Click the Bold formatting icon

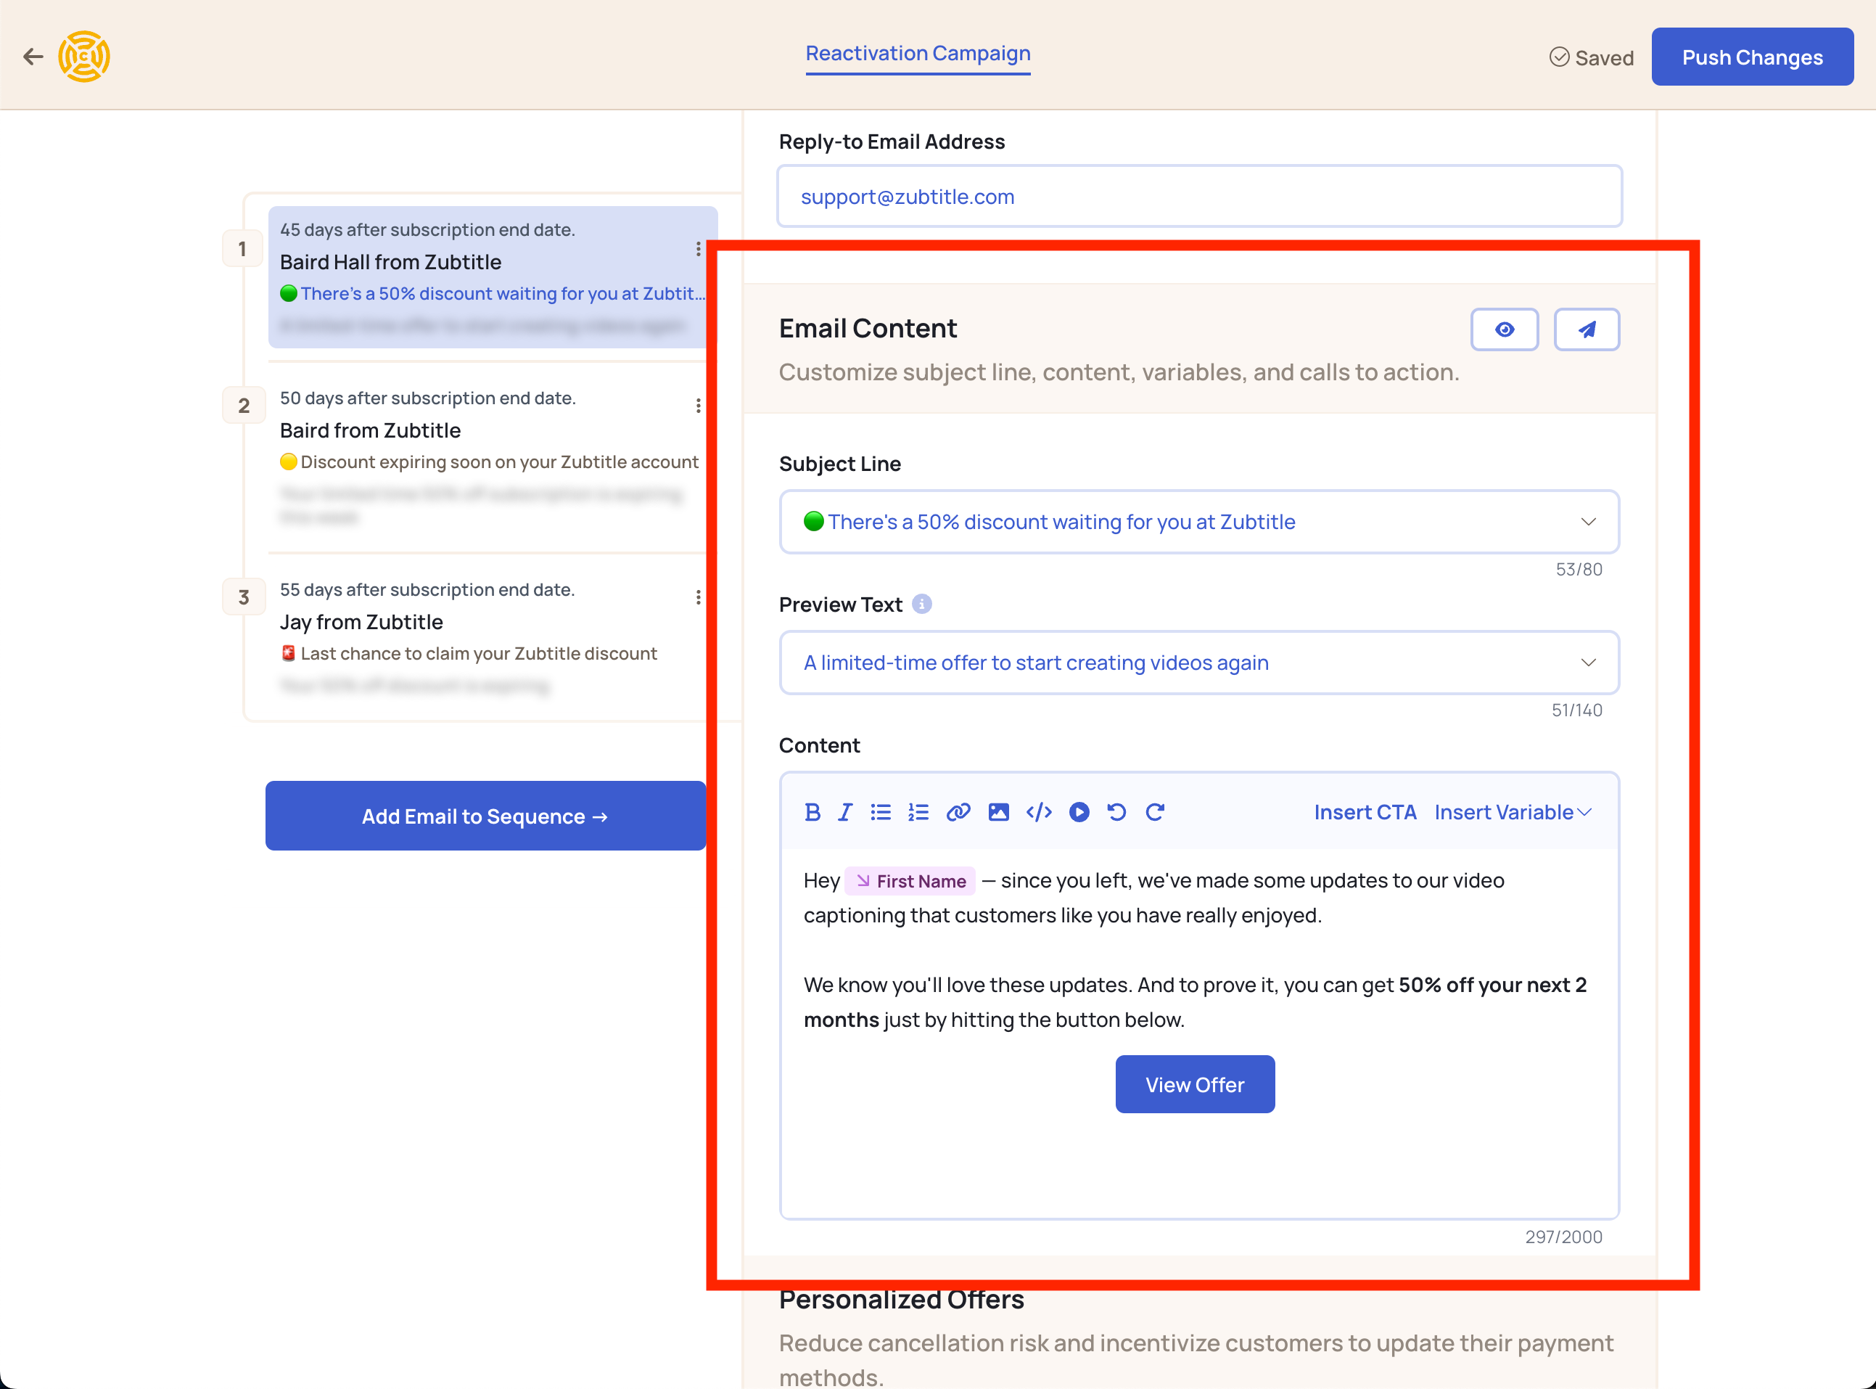pyautogui.click(x=812, y=812)
